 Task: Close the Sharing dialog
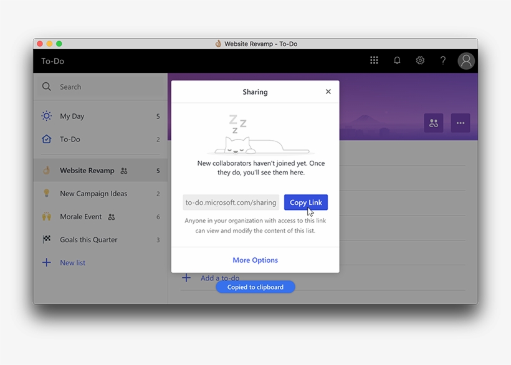(x=328, y=92)
